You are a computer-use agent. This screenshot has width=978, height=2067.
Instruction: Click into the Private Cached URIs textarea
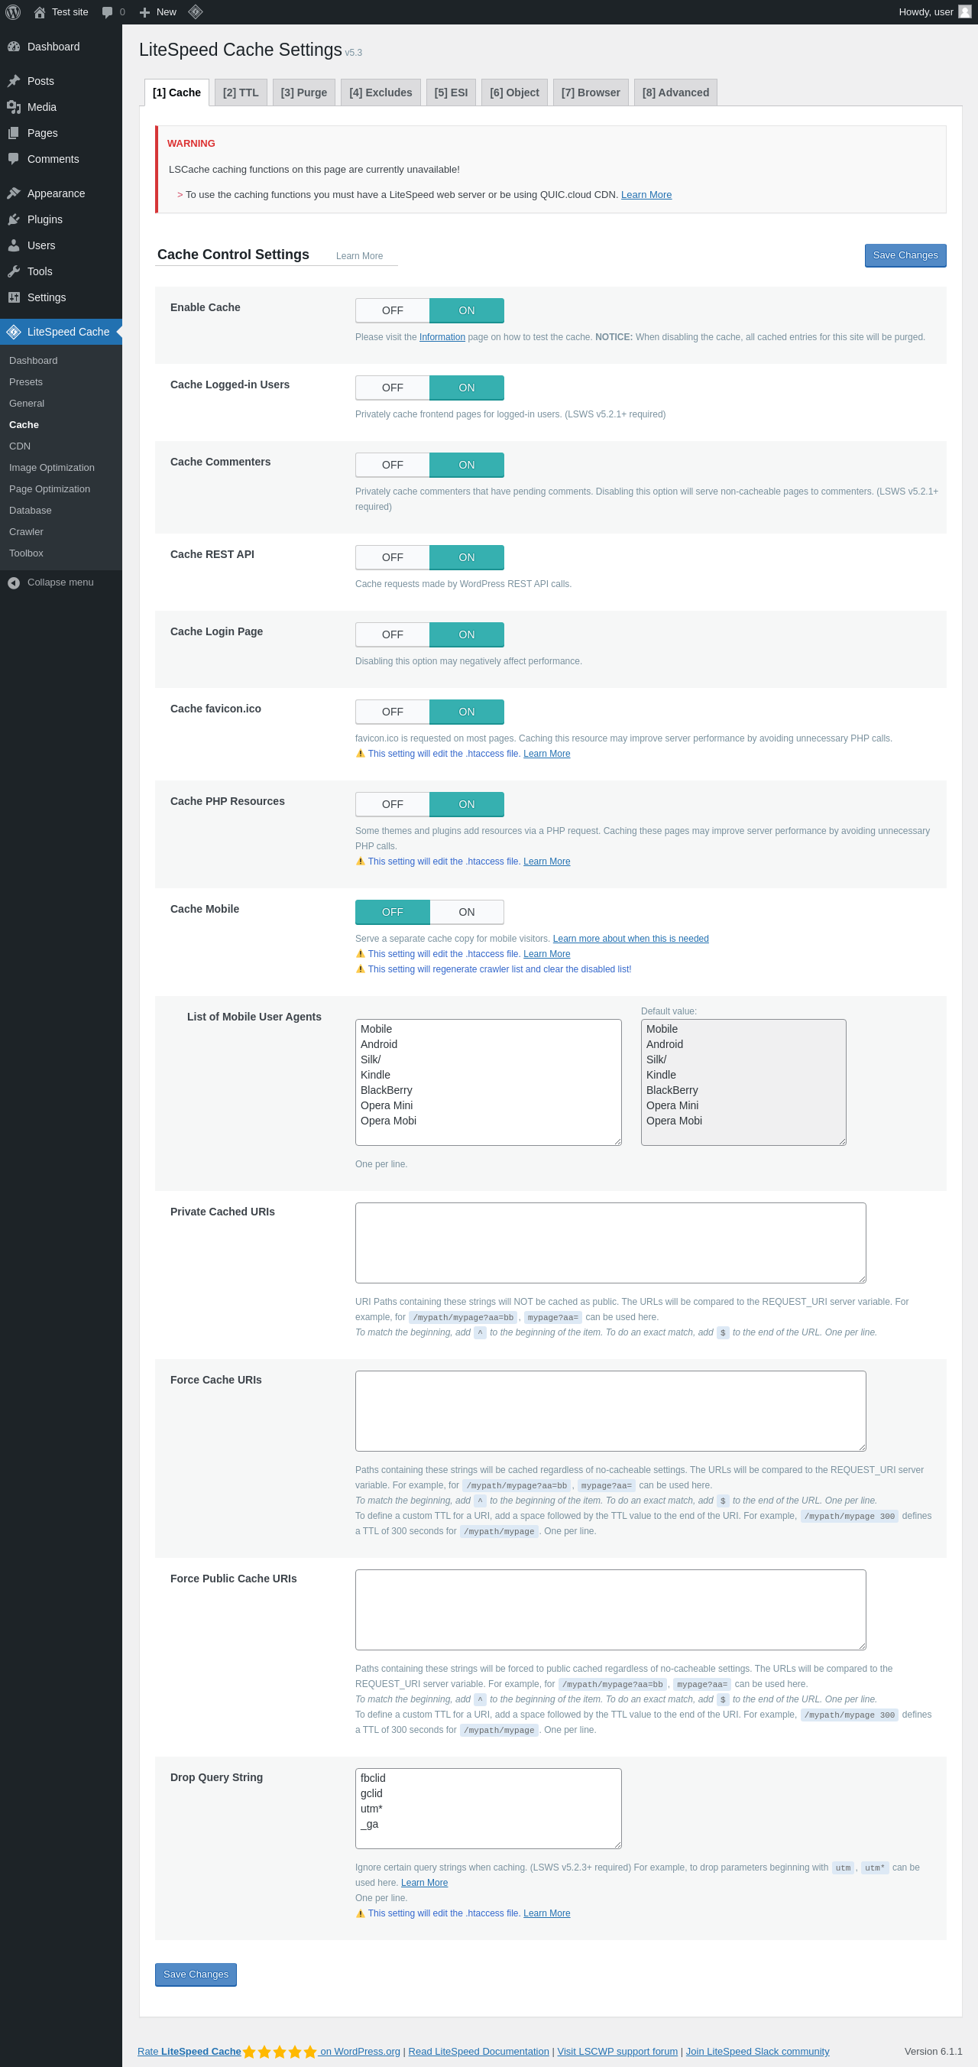(x=610, y=1242)
